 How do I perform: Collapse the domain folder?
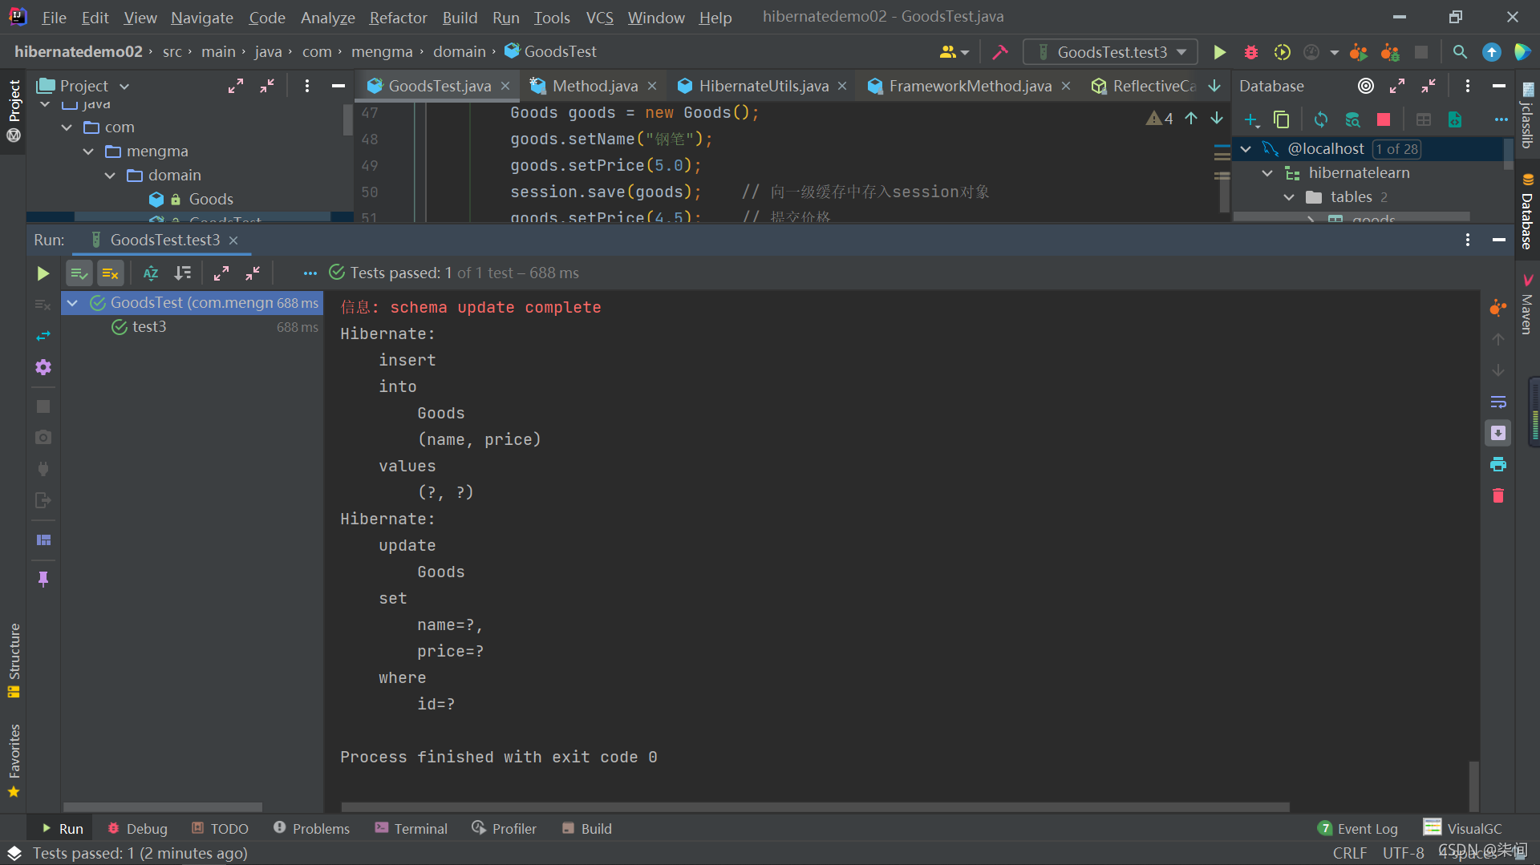110,176
